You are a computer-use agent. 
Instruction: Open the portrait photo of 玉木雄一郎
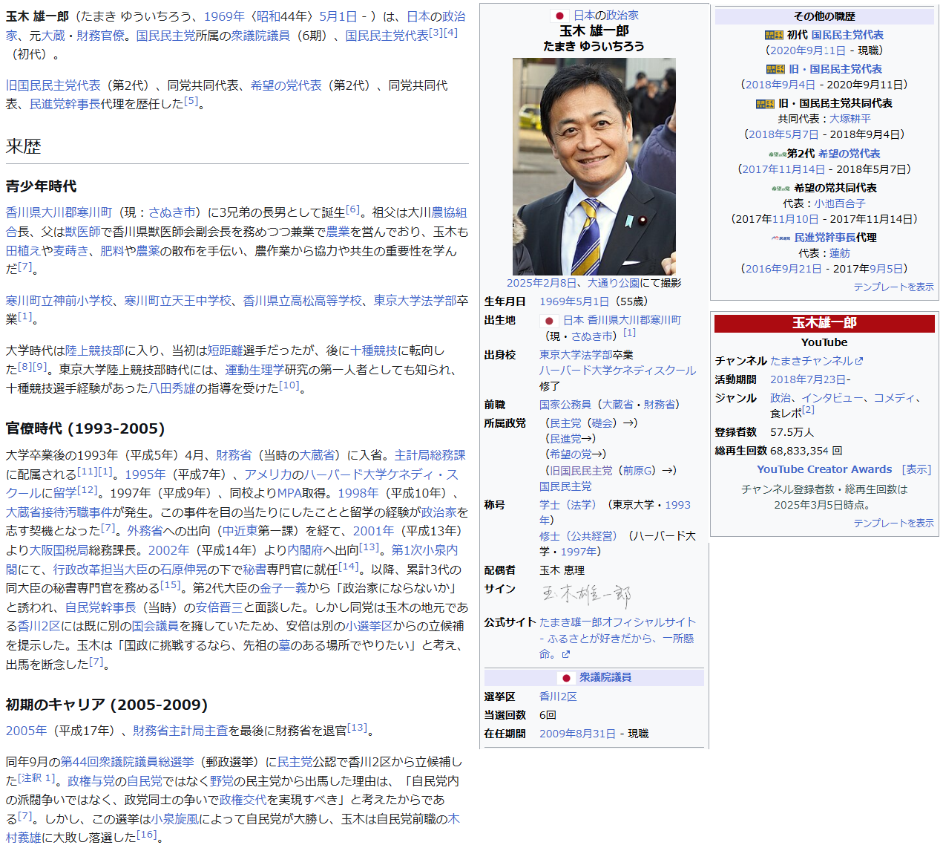pyautogui.click(x=594, y=166)
